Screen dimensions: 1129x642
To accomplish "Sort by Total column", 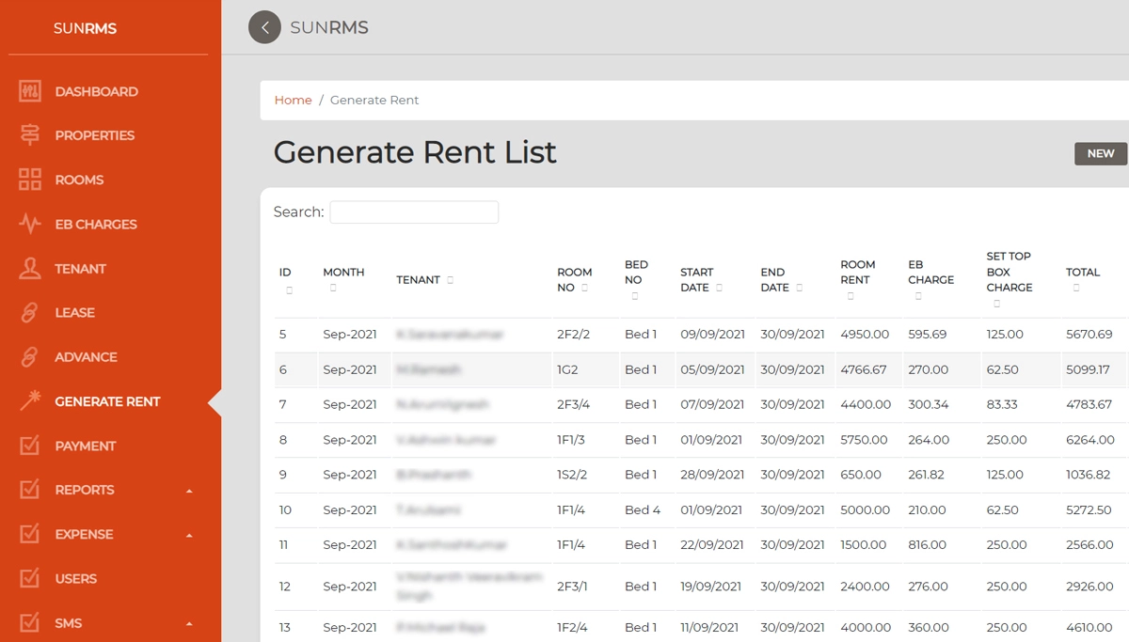I will 1076,289.
